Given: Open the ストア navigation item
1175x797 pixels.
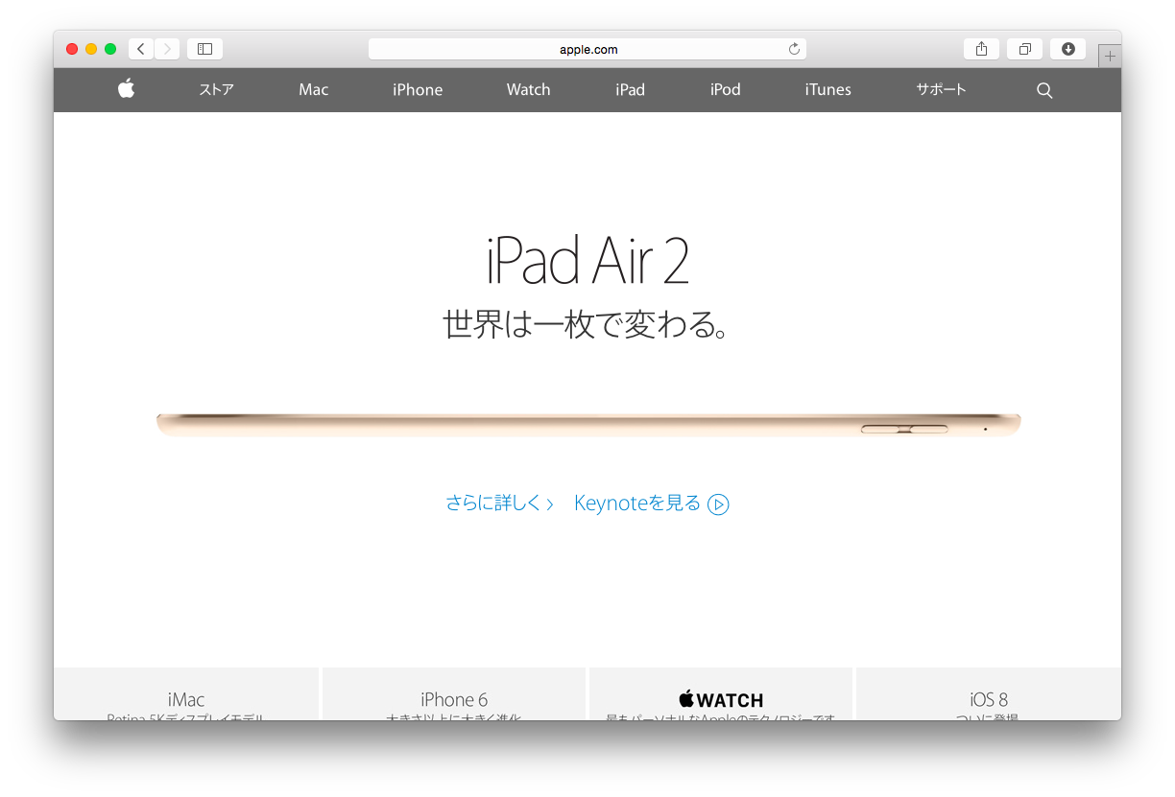Looking at the screenshot, I should [x=216, y=89].
